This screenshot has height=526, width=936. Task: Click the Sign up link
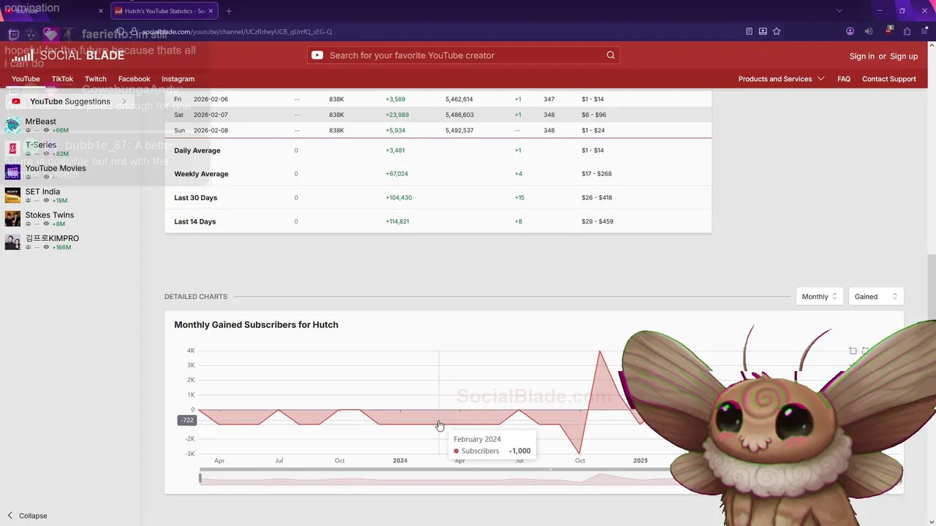coord(904,56)
